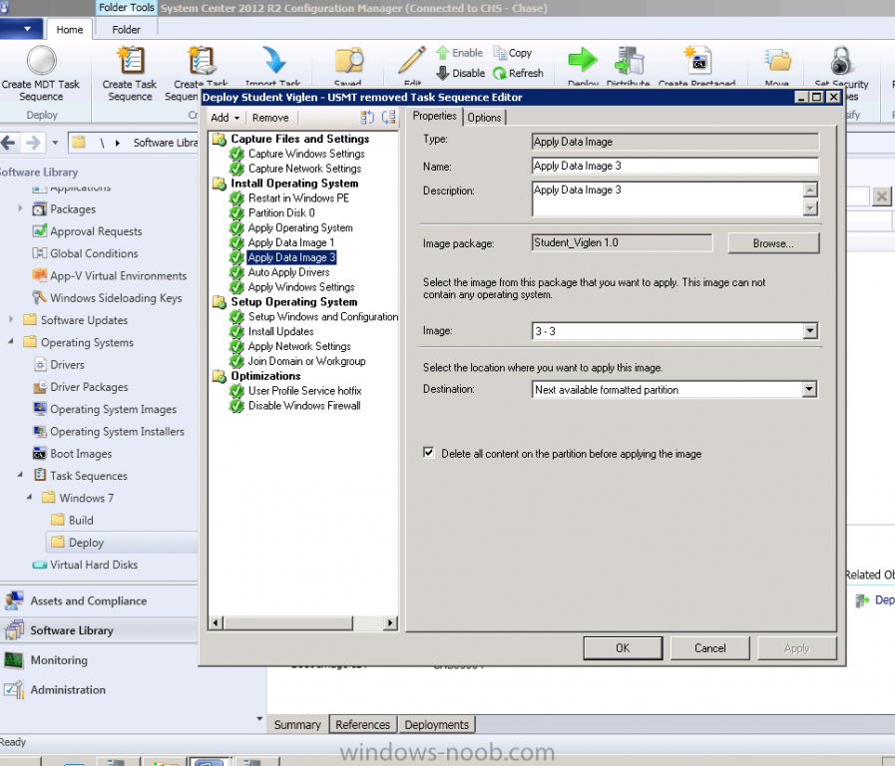Click Disable in the ribbon
The width and height of the screenshot is (895, 766).
coord(460,73)
